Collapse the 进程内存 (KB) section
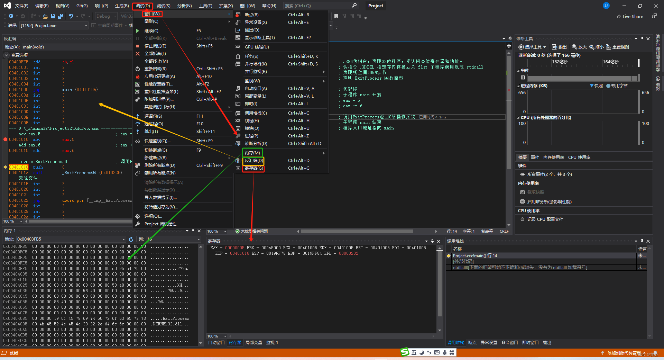 click(518, 86)
